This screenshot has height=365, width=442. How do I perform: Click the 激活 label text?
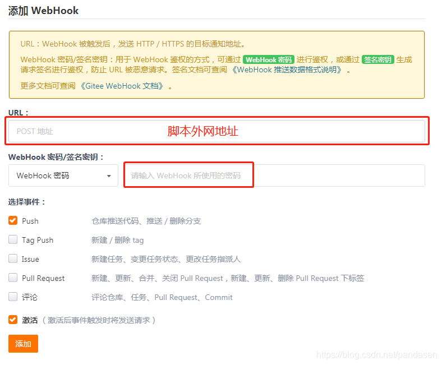(x=30, y=320)
